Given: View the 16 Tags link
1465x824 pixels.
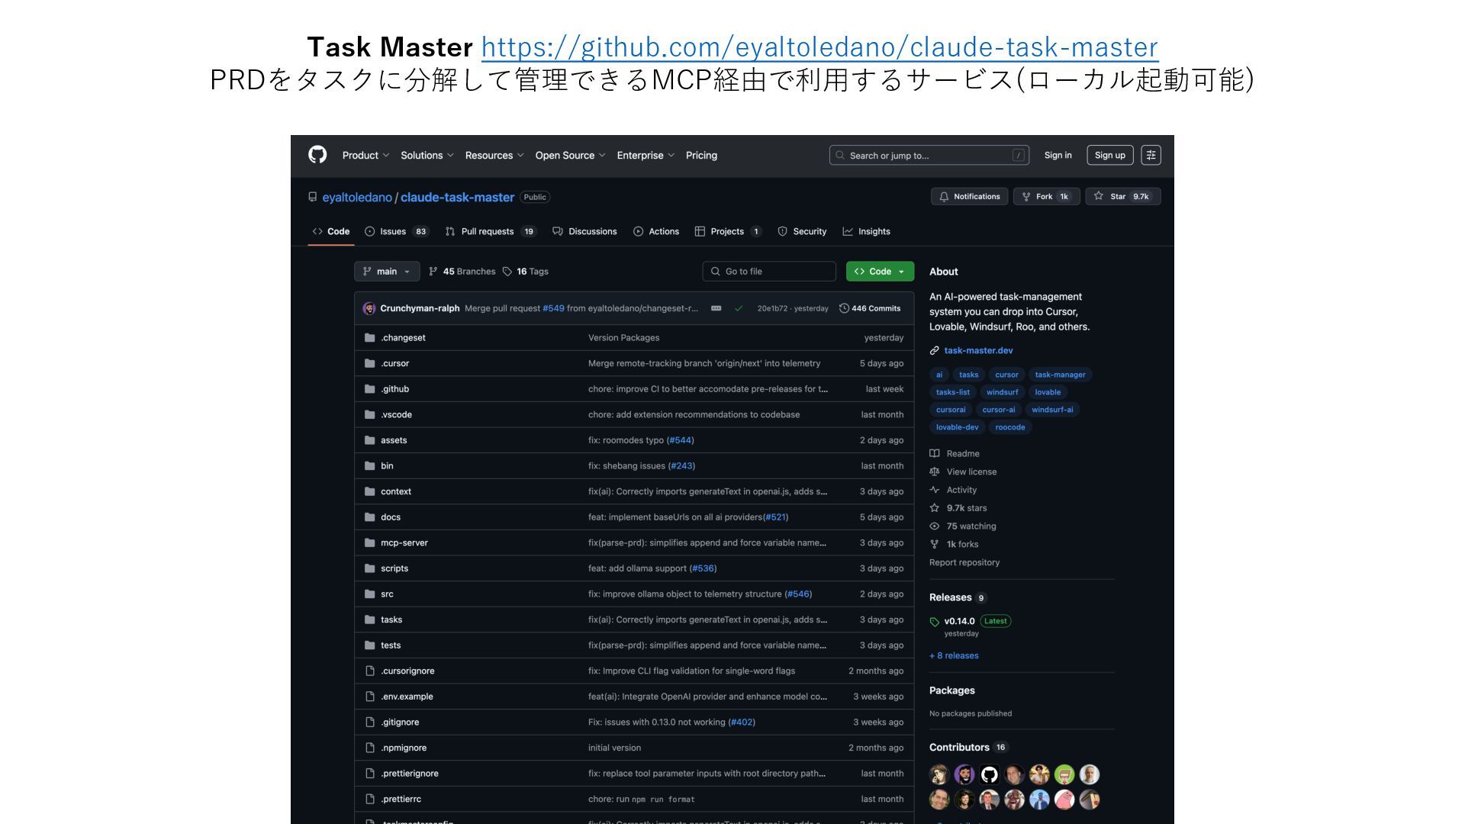Looking at the screenshot, I should [526, 272].
